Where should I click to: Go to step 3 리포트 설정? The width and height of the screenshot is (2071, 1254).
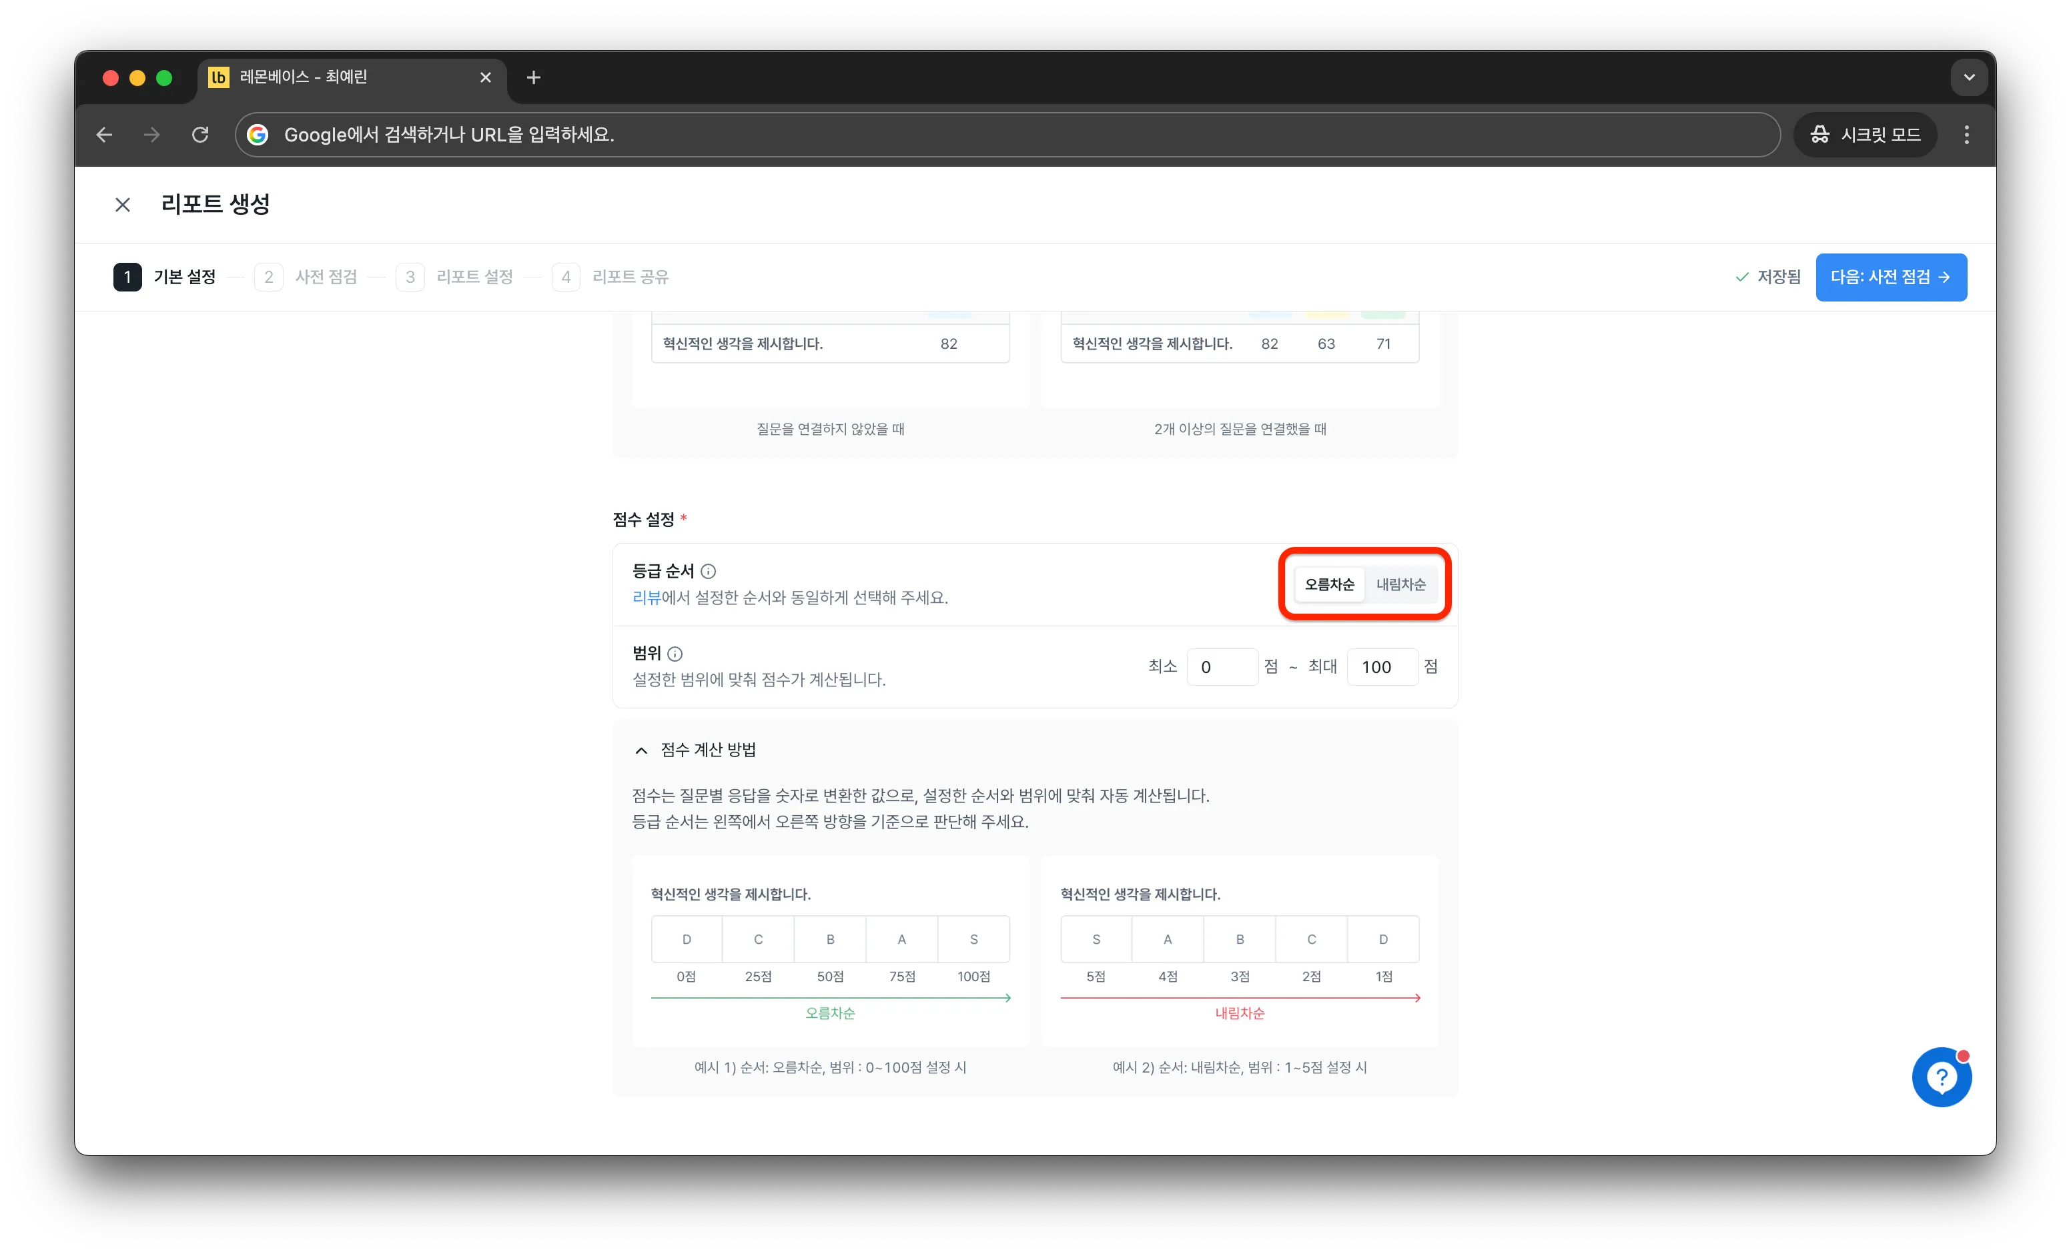pyautogui.click(x=455, y=277)
